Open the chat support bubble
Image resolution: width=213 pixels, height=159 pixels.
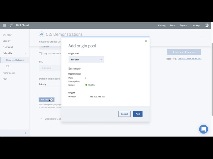tap(203, 129)
